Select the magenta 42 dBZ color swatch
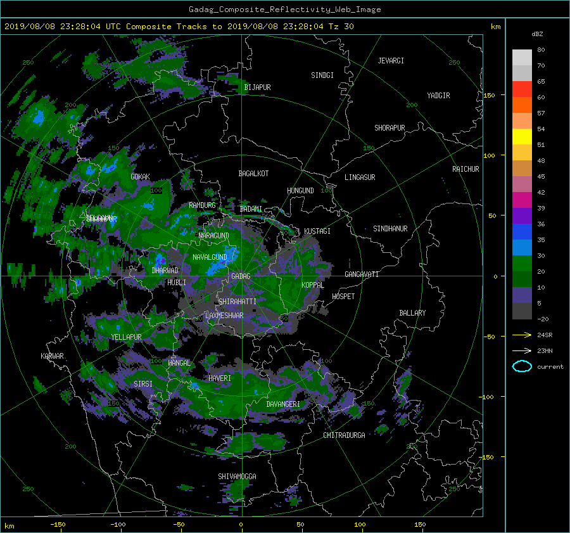 (x=522, y=200)
